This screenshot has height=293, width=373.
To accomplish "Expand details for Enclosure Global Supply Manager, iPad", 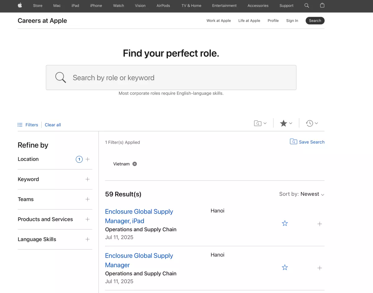I will (x=320, y=224).
